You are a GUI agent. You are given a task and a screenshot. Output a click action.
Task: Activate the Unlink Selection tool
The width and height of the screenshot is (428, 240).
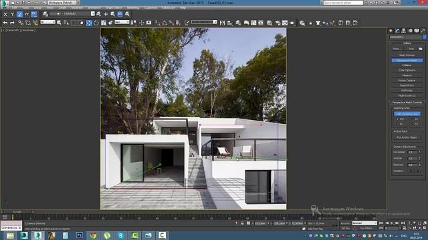(x=28, y=23)
